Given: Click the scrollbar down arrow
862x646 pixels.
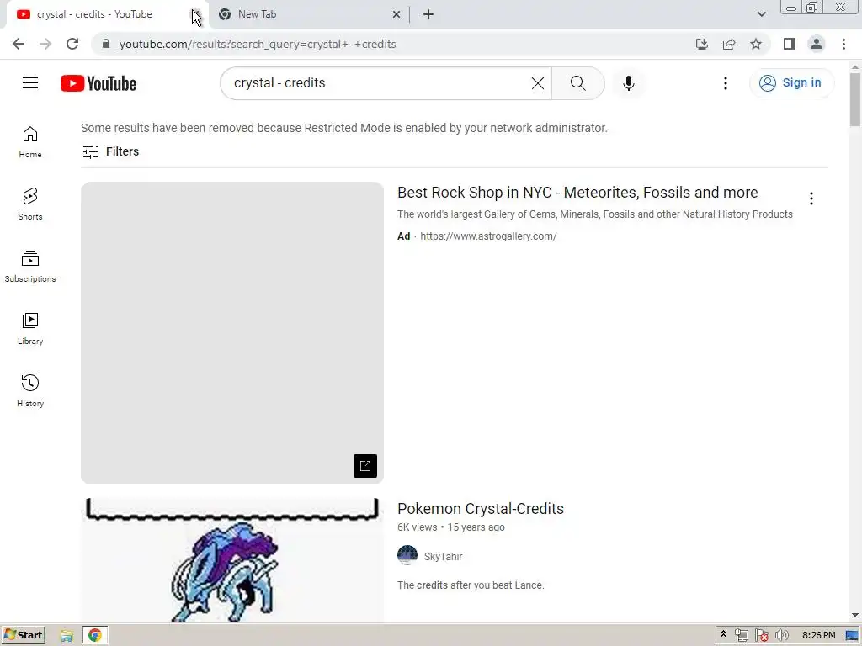Looking at the screenshot, I should click(854, 615).
